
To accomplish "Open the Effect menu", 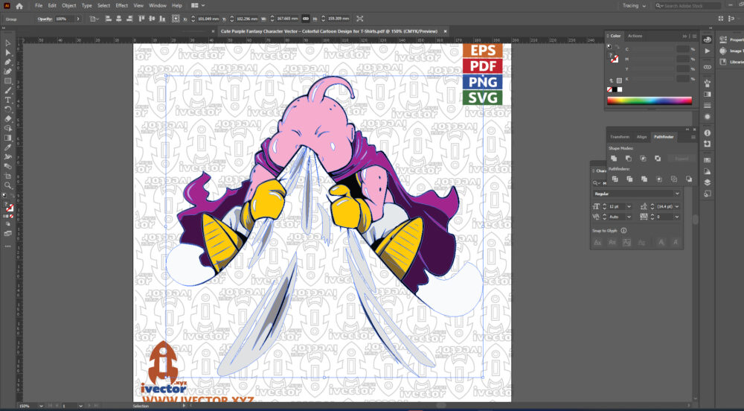I will (122, 6).
